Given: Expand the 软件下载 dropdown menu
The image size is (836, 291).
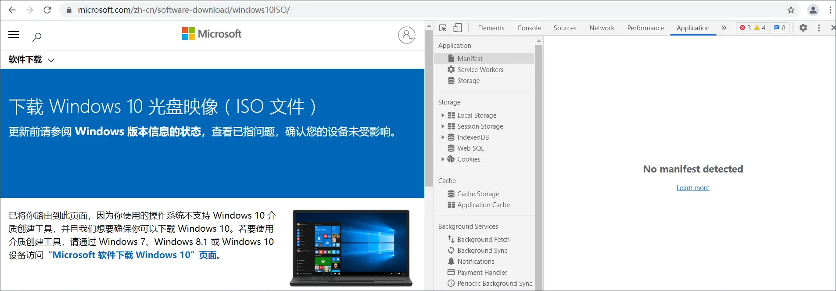Looking at the screenshot, I should 31,60.
